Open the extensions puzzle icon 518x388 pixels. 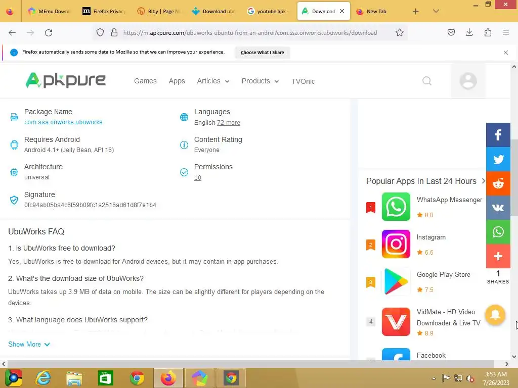pyautogui.click(x=488, y=32)
